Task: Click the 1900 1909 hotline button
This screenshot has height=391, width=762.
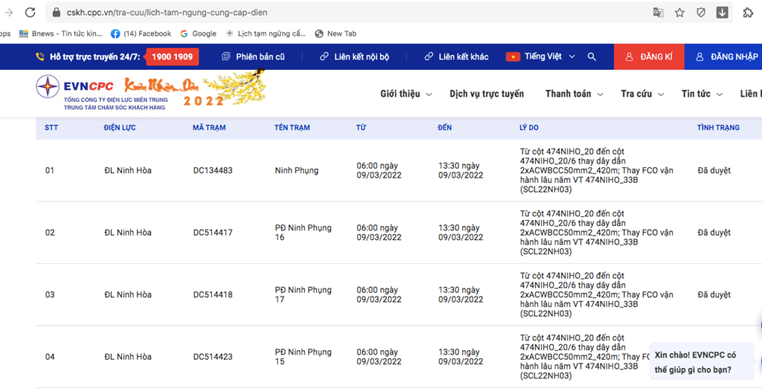Action: tap(172, 56)
